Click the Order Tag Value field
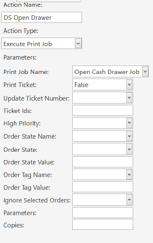 pyautogui.click(x=103, y=187)
